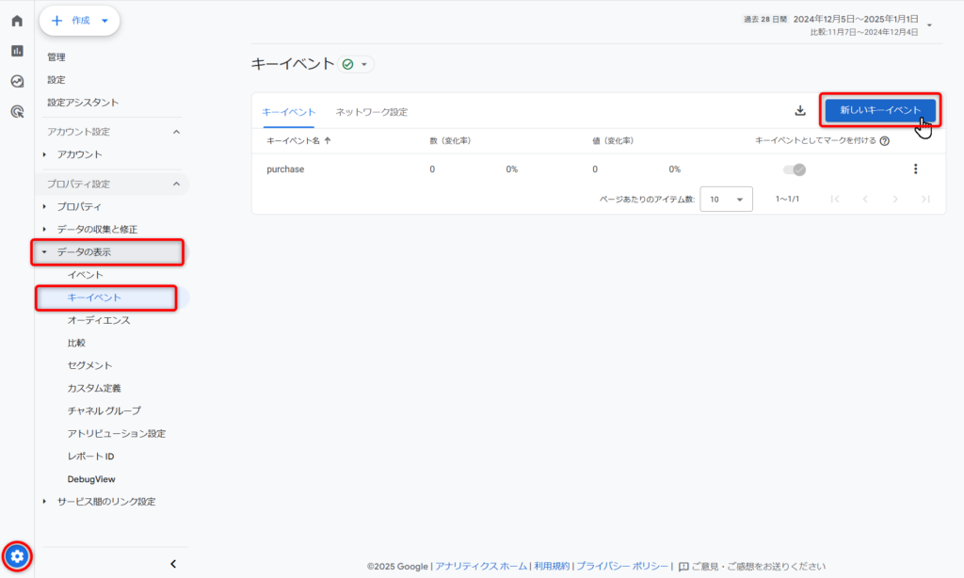964x578 pixels.
Task: Click the Admin gear icon
Action: click(x=17, y=556)
